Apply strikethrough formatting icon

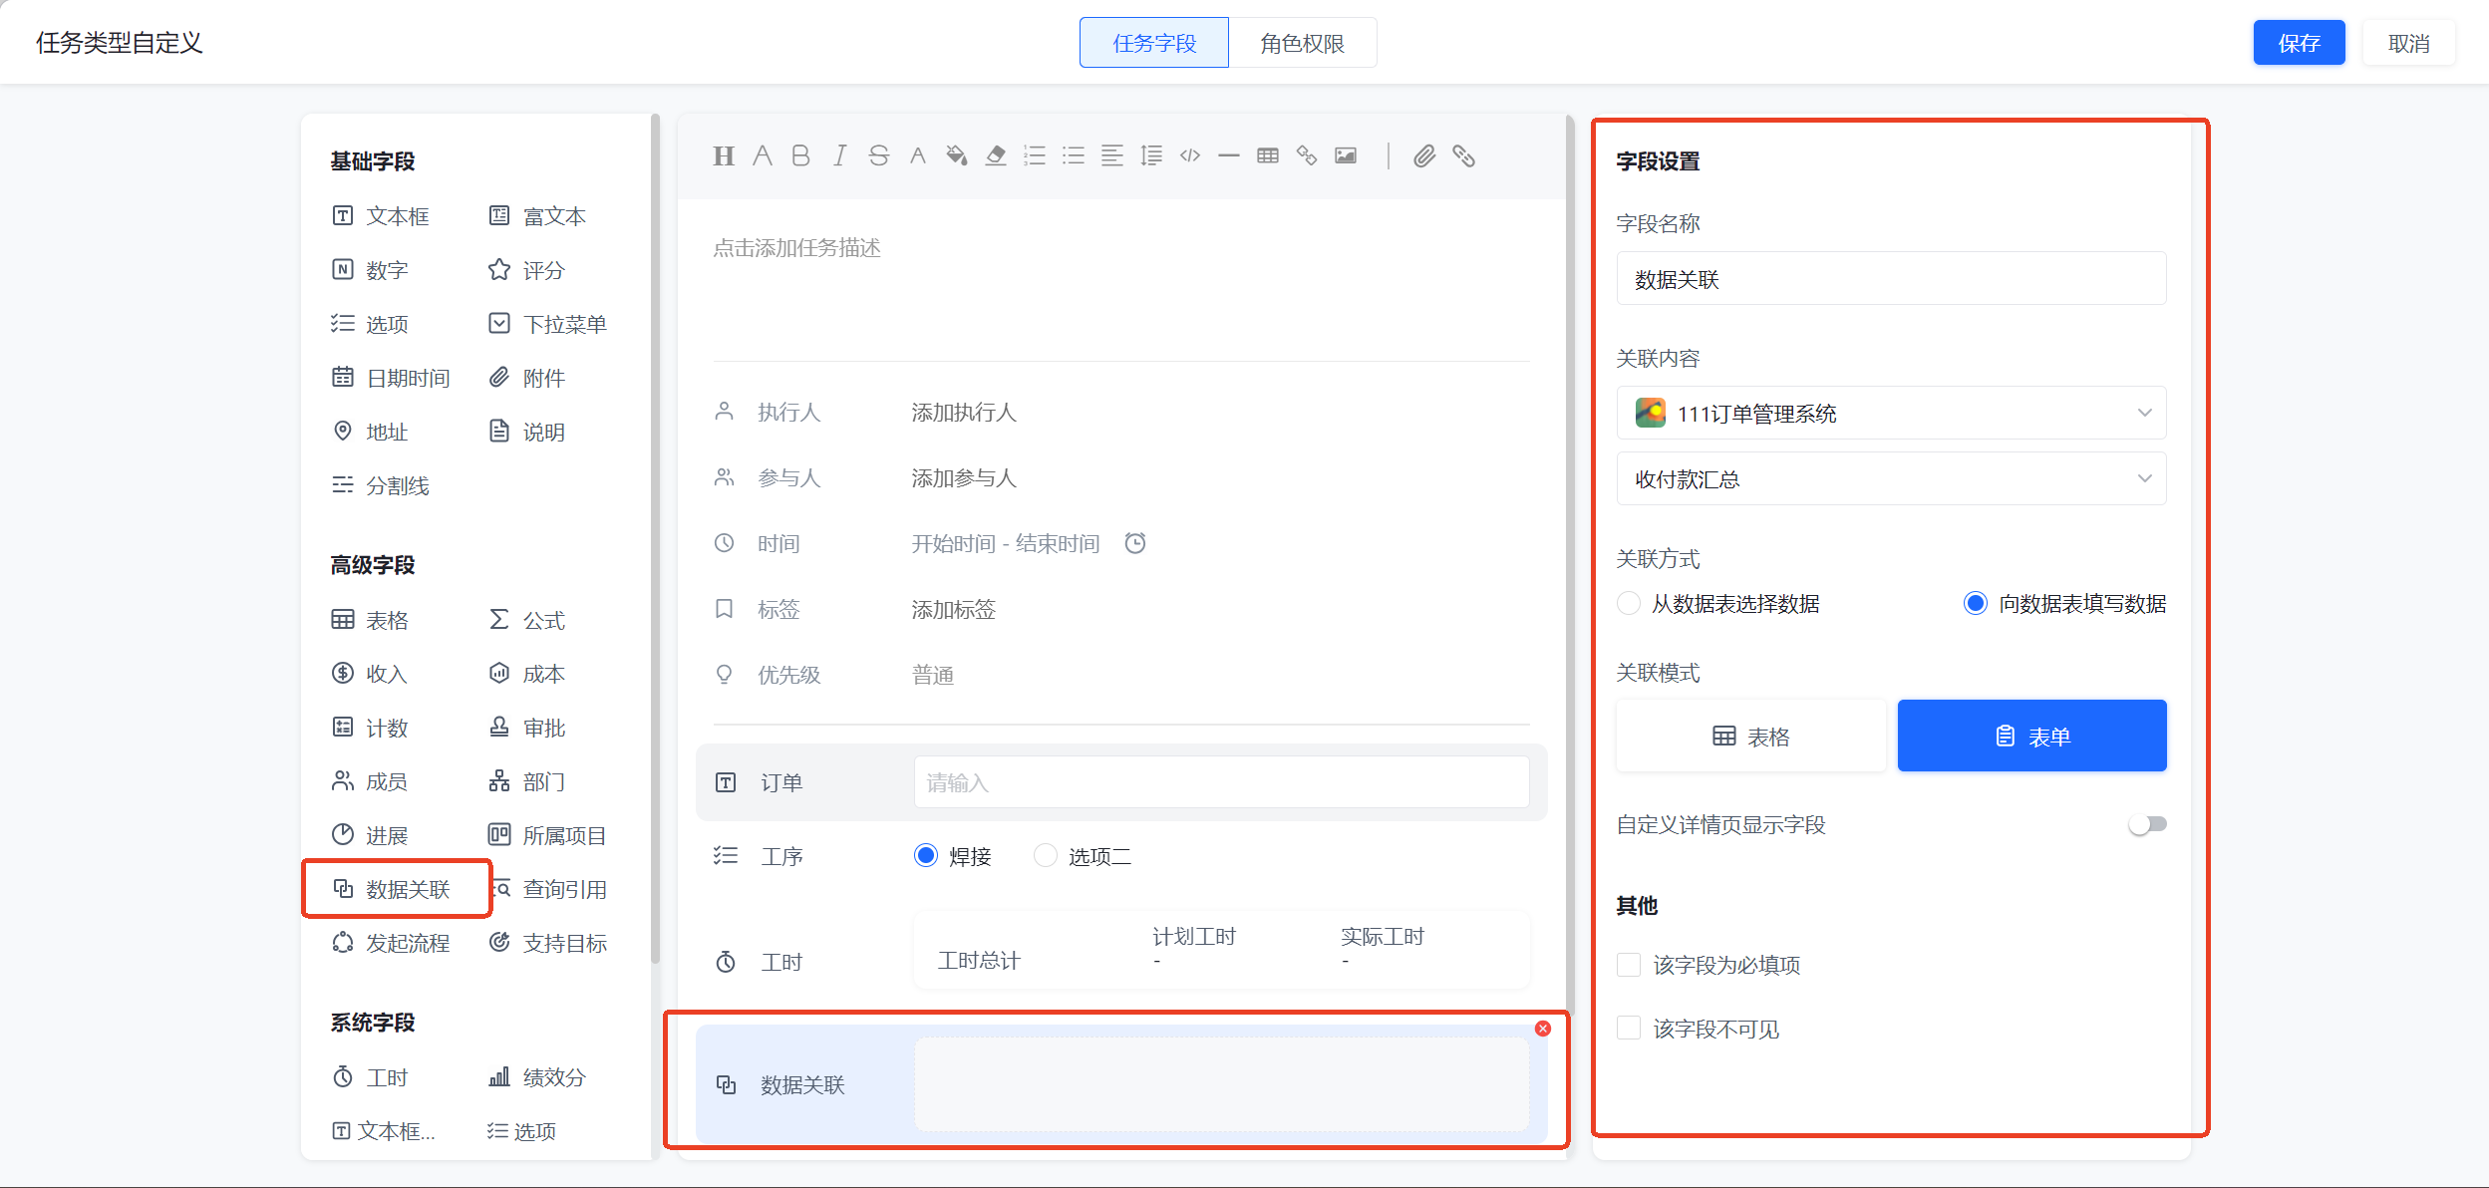(x=878, y=155)
